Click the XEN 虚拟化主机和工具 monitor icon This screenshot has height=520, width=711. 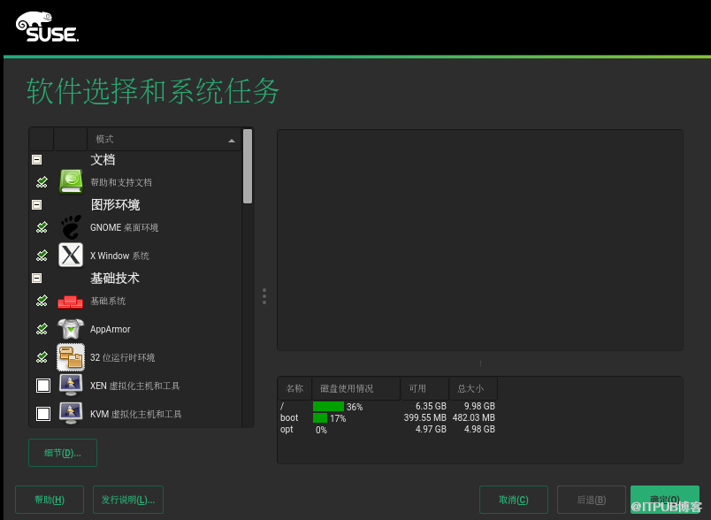71,386
